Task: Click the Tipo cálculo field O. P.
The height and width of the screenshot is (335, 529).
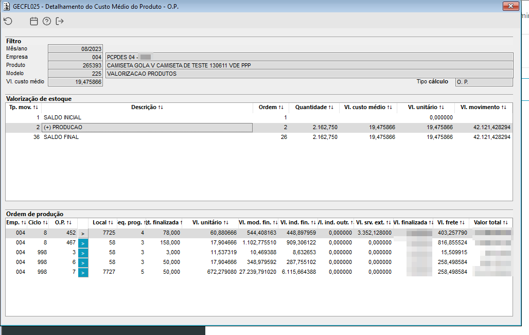Action: point(484,82)
